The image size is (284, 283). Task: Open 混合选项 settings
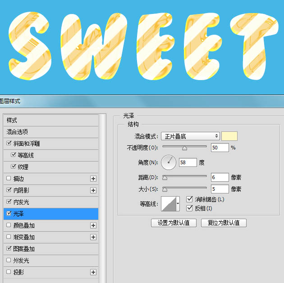[x=51, y=132]
